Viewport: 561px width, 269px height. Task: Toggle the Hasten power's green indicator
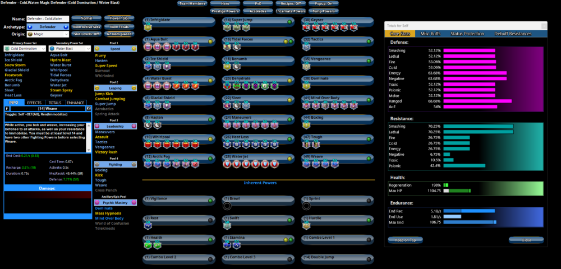(210, 119)
